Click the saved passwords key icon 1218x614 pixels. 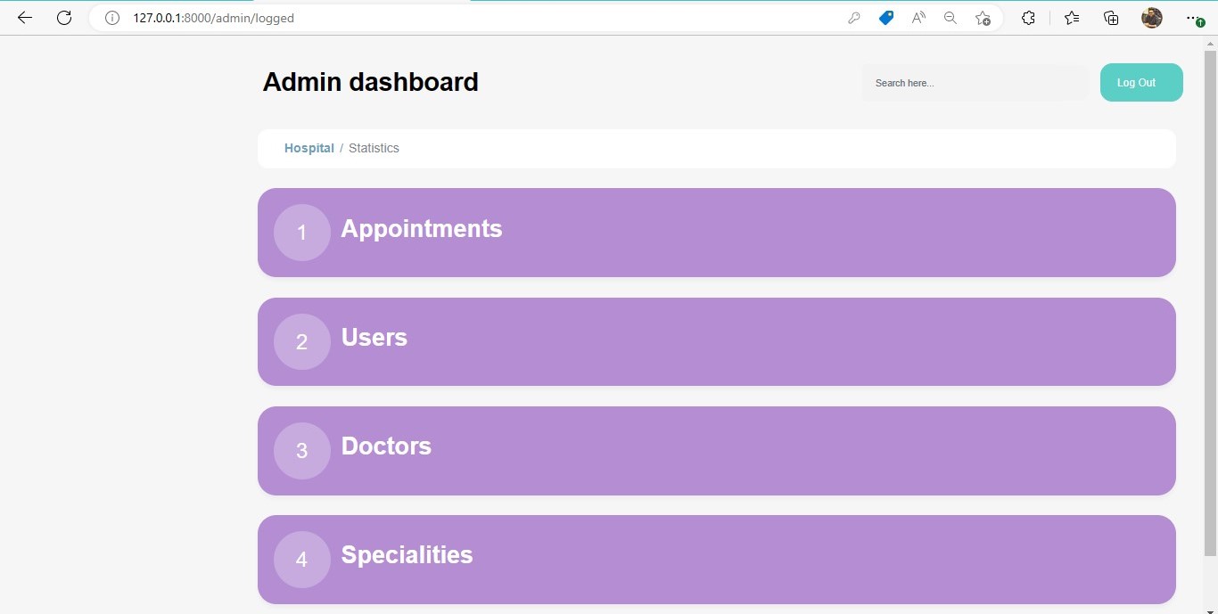(853, 17)
